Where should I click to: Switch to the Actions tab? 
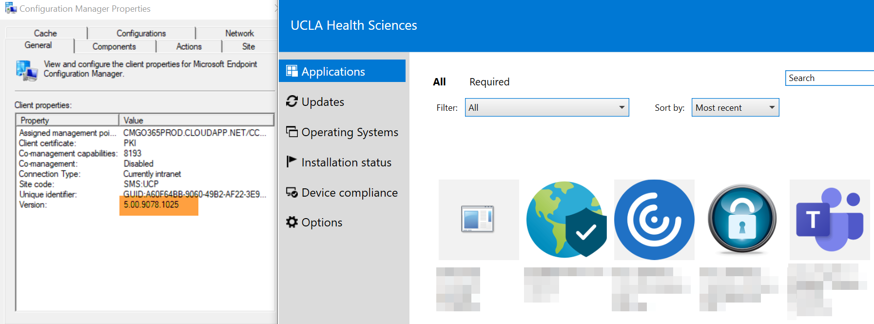(189, 46)
